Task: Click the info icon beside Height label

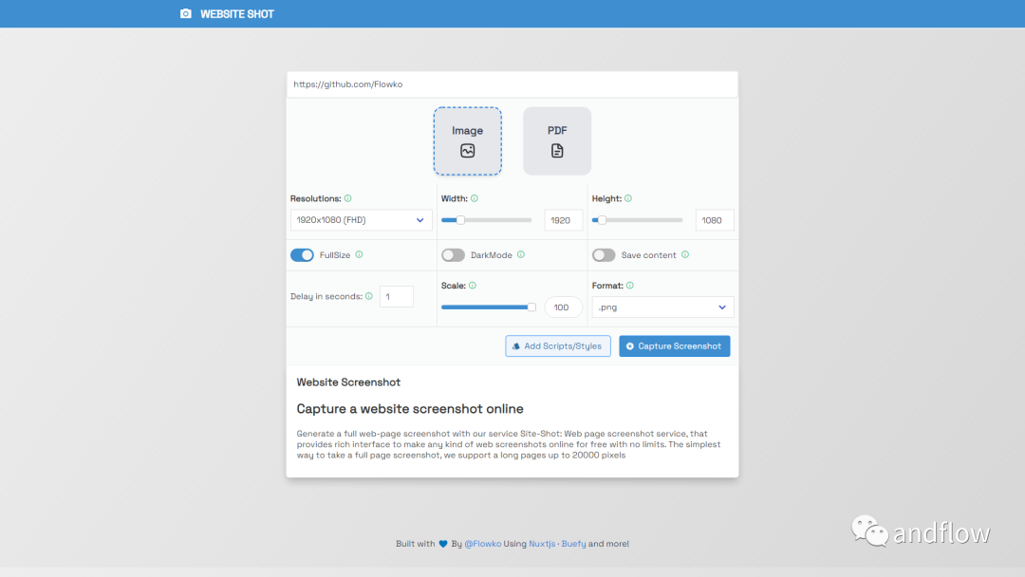Action: coord(628,198)
